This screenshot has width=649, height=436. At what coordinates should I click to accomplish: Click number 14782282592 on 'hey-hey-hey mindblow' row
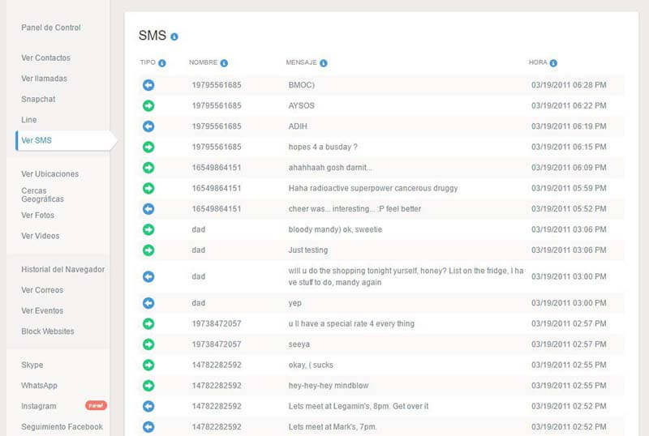coord(217,386)
